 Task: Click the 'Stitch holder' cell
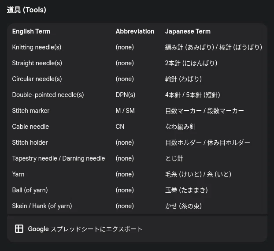coord(30,142)
